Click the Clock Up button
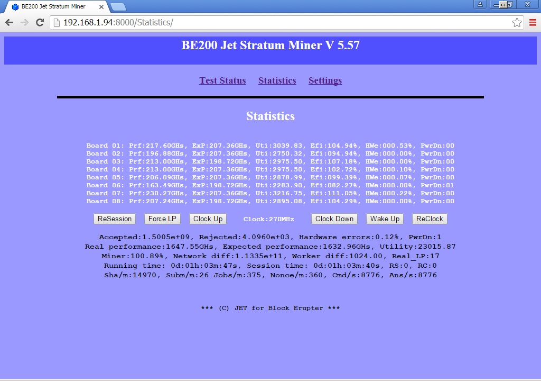The height and width of the screenshot is (381, 541). [208, 219]
